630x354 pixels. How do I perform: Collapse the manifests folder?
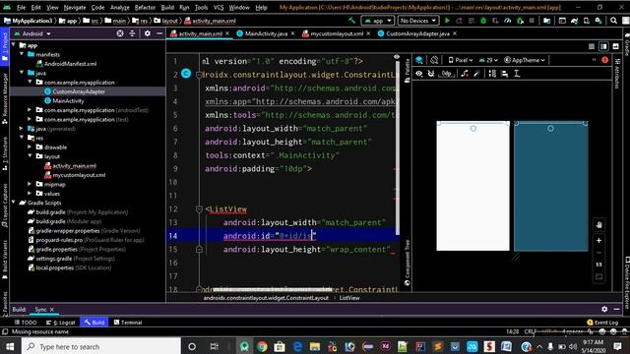point(22,54)
